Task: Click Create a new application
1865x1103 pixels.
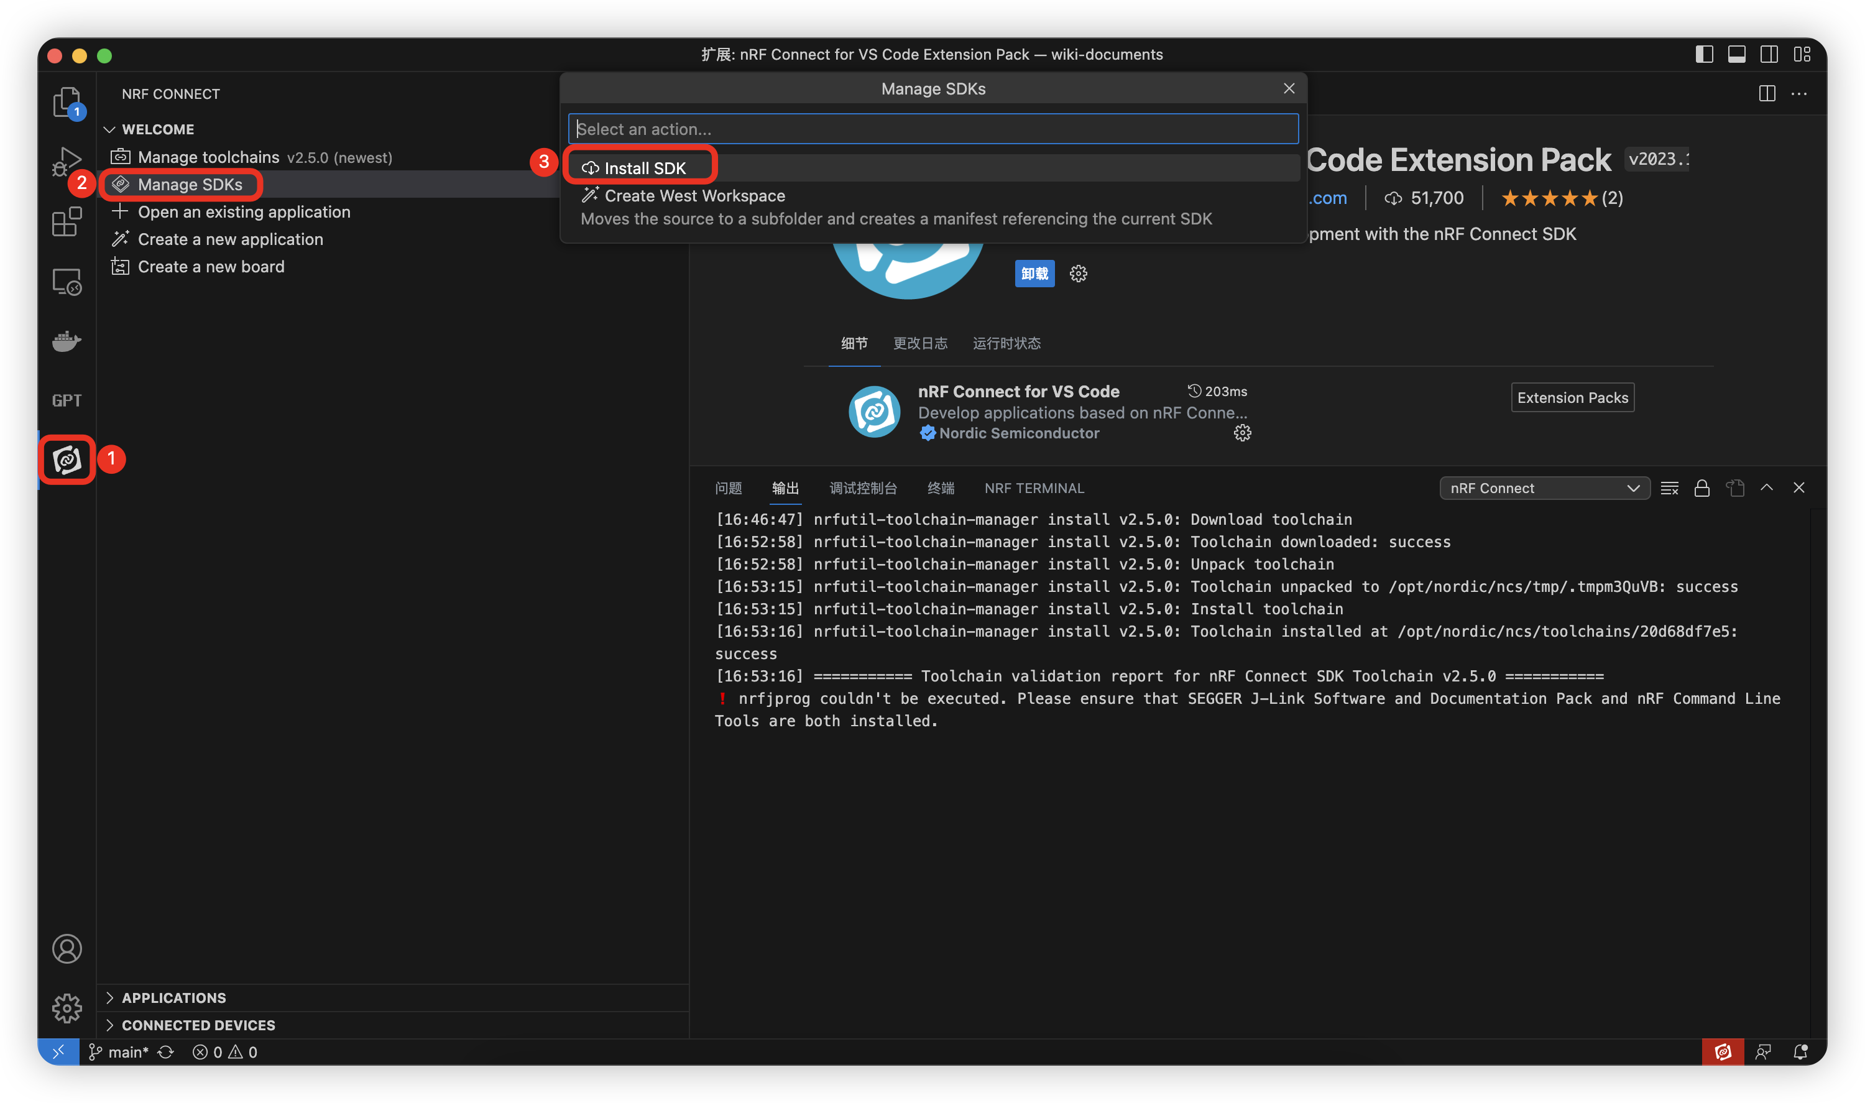Action: click(x=229, y=239)
